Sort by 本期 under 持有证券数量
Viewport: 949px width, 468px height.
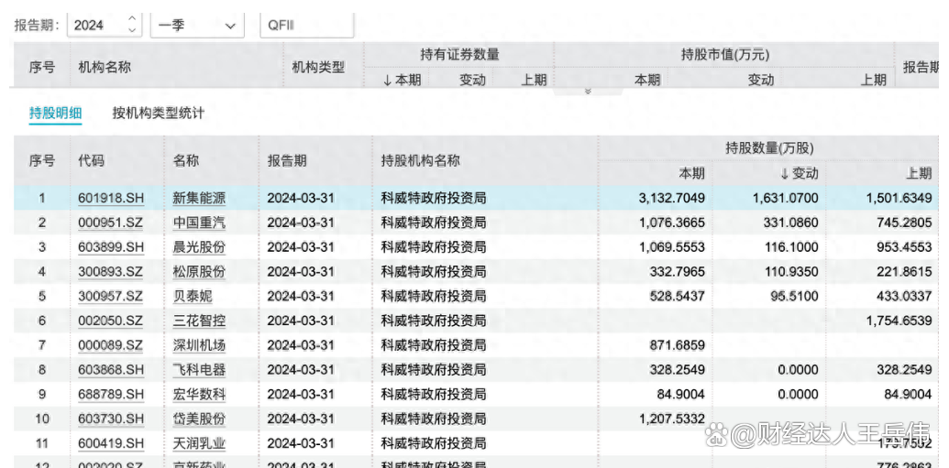402,80
